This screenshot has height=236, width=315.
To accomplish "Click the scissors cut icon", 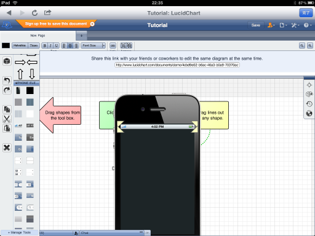I will tap(7, 119).
